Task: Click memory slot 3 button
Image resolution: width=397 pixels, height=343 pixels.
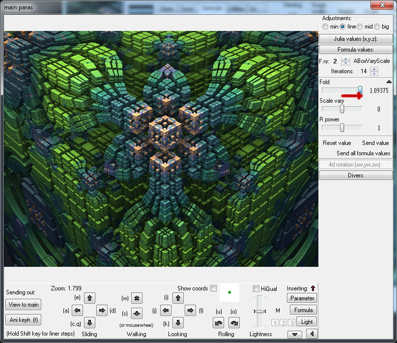Action: click(x=292, y=323)
